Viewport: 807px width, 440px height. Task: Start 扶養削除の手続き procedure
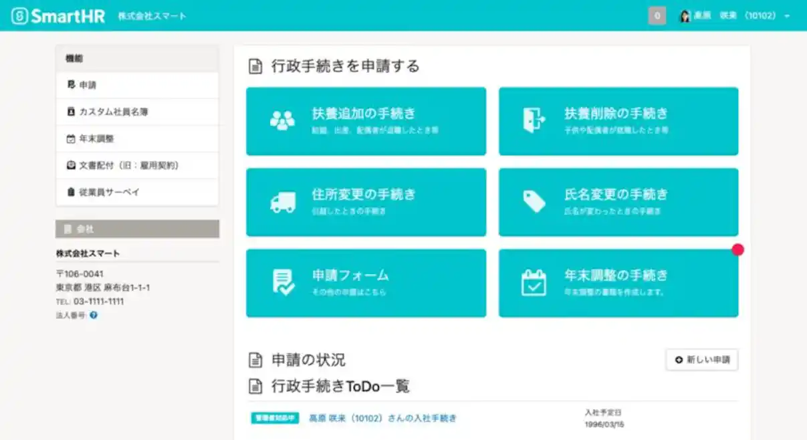coord(617,120)
